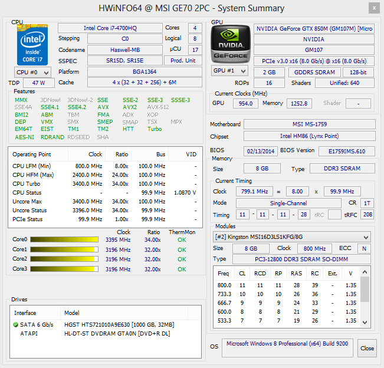Click the PCIe v3.0 x16 field
This screenshot has height=368, width=384.
(x=314, y=61)
